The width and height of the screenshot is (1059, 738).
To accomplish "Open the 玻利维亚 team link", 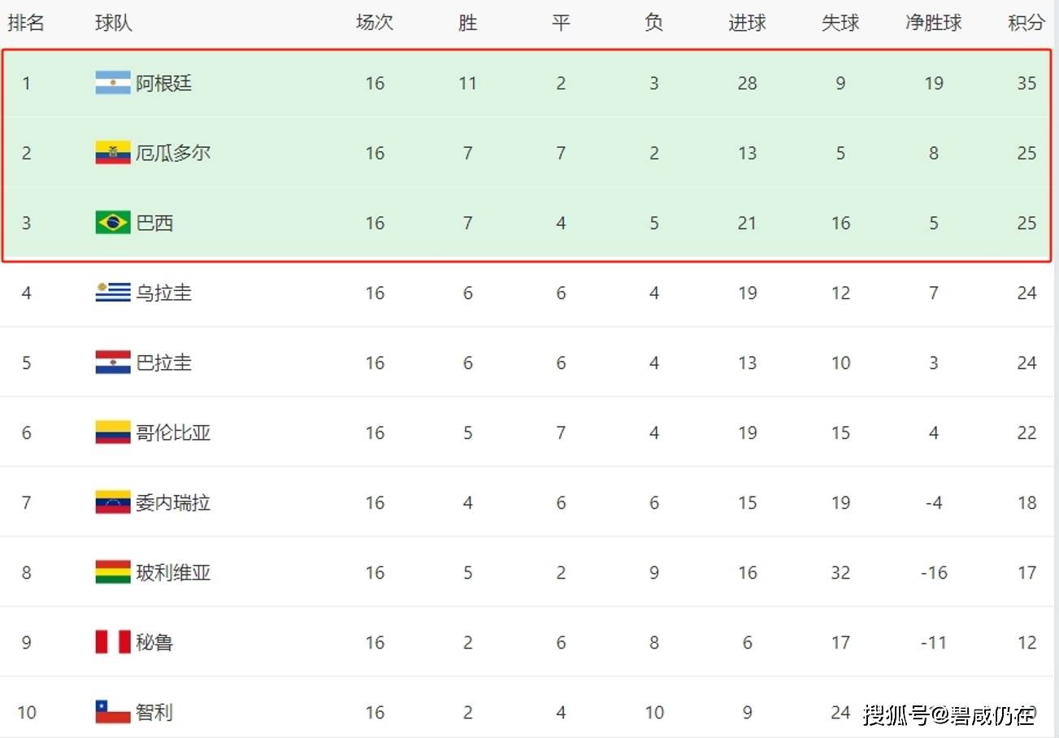I will coord(173,572).
